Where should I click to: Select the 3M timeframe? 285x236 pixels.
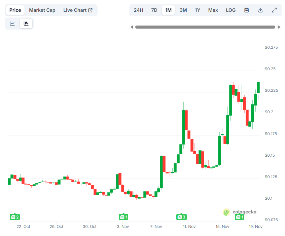(183, 10)
